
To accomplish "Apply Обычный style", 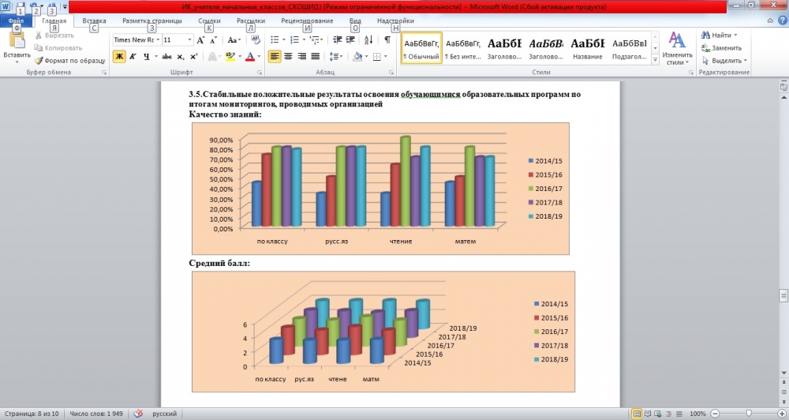I will pyautogui.click(x=421, y=48).
